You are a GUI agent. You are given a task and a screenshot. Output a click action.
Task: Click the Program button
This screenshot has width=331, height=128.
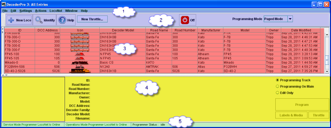click(302, 105)
